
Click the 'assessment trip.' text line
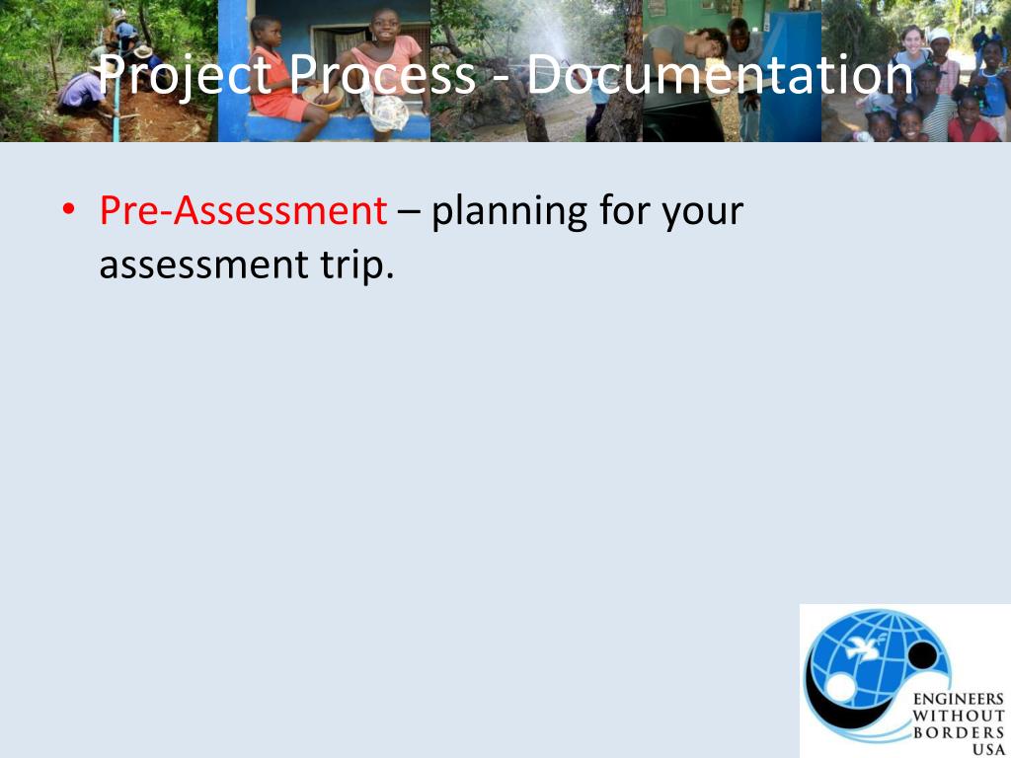point(246,265)
